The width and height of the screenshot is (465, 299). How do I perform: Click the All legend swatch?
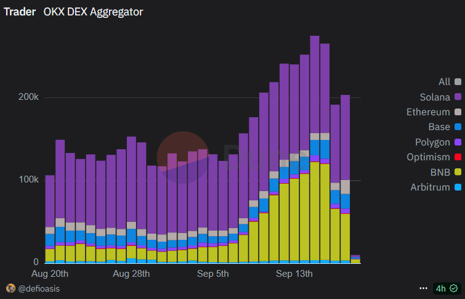458,81
